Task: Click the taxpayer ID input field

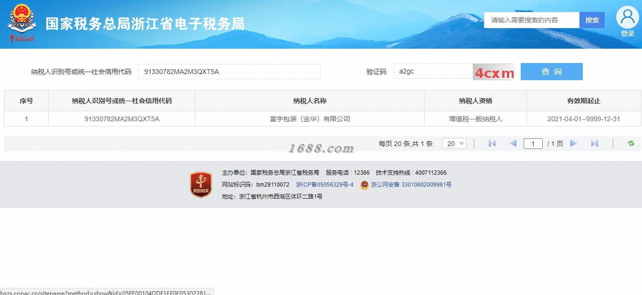Action: click(x=229, y=72)
